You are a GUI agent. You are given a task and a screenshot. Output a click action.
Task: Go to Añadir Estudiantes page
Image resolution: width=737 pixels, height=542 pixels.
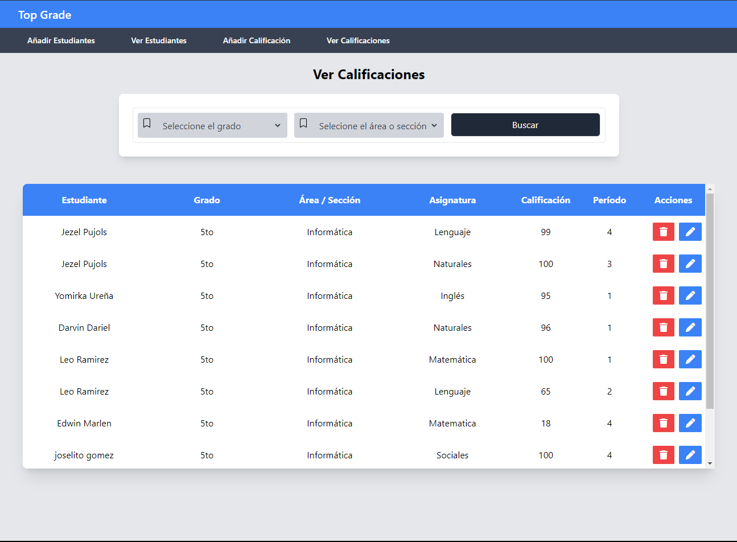[61, 40]
